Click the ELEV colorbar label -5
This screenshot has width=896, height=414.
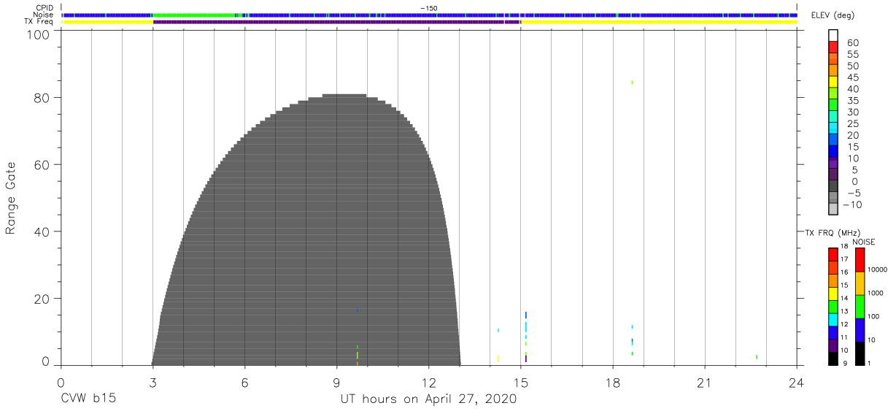pos(853,193)
